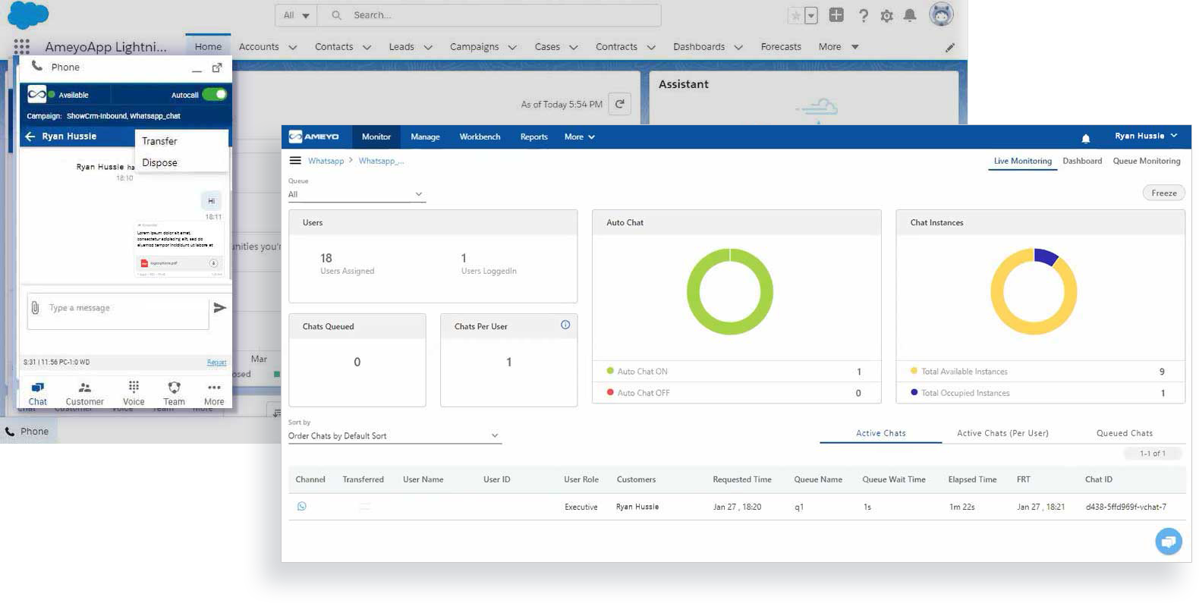This screenshot has width=1199, height=603.
Task: Open the Ameyo Manage tab
Action: click(425, 137)
